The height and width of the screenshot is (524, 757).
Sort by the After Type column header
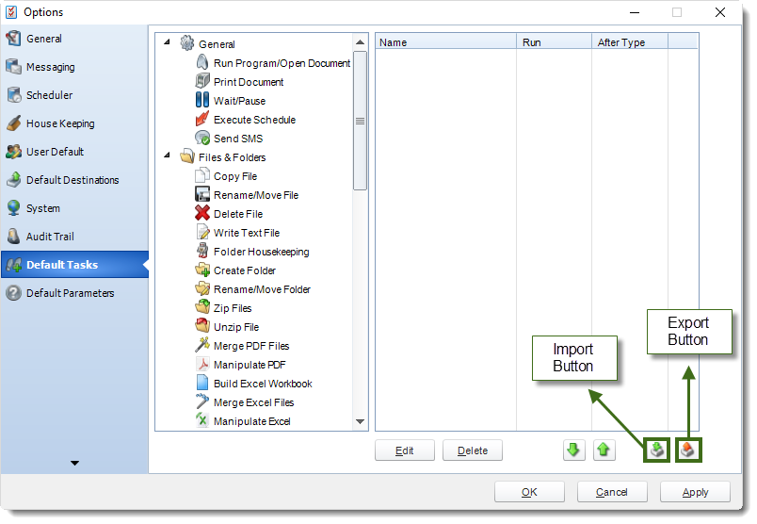[630, 42]
